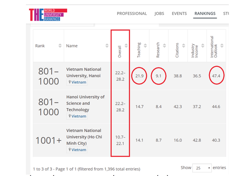Go to the Events section

pyautogui.click(x=179, y=14)
